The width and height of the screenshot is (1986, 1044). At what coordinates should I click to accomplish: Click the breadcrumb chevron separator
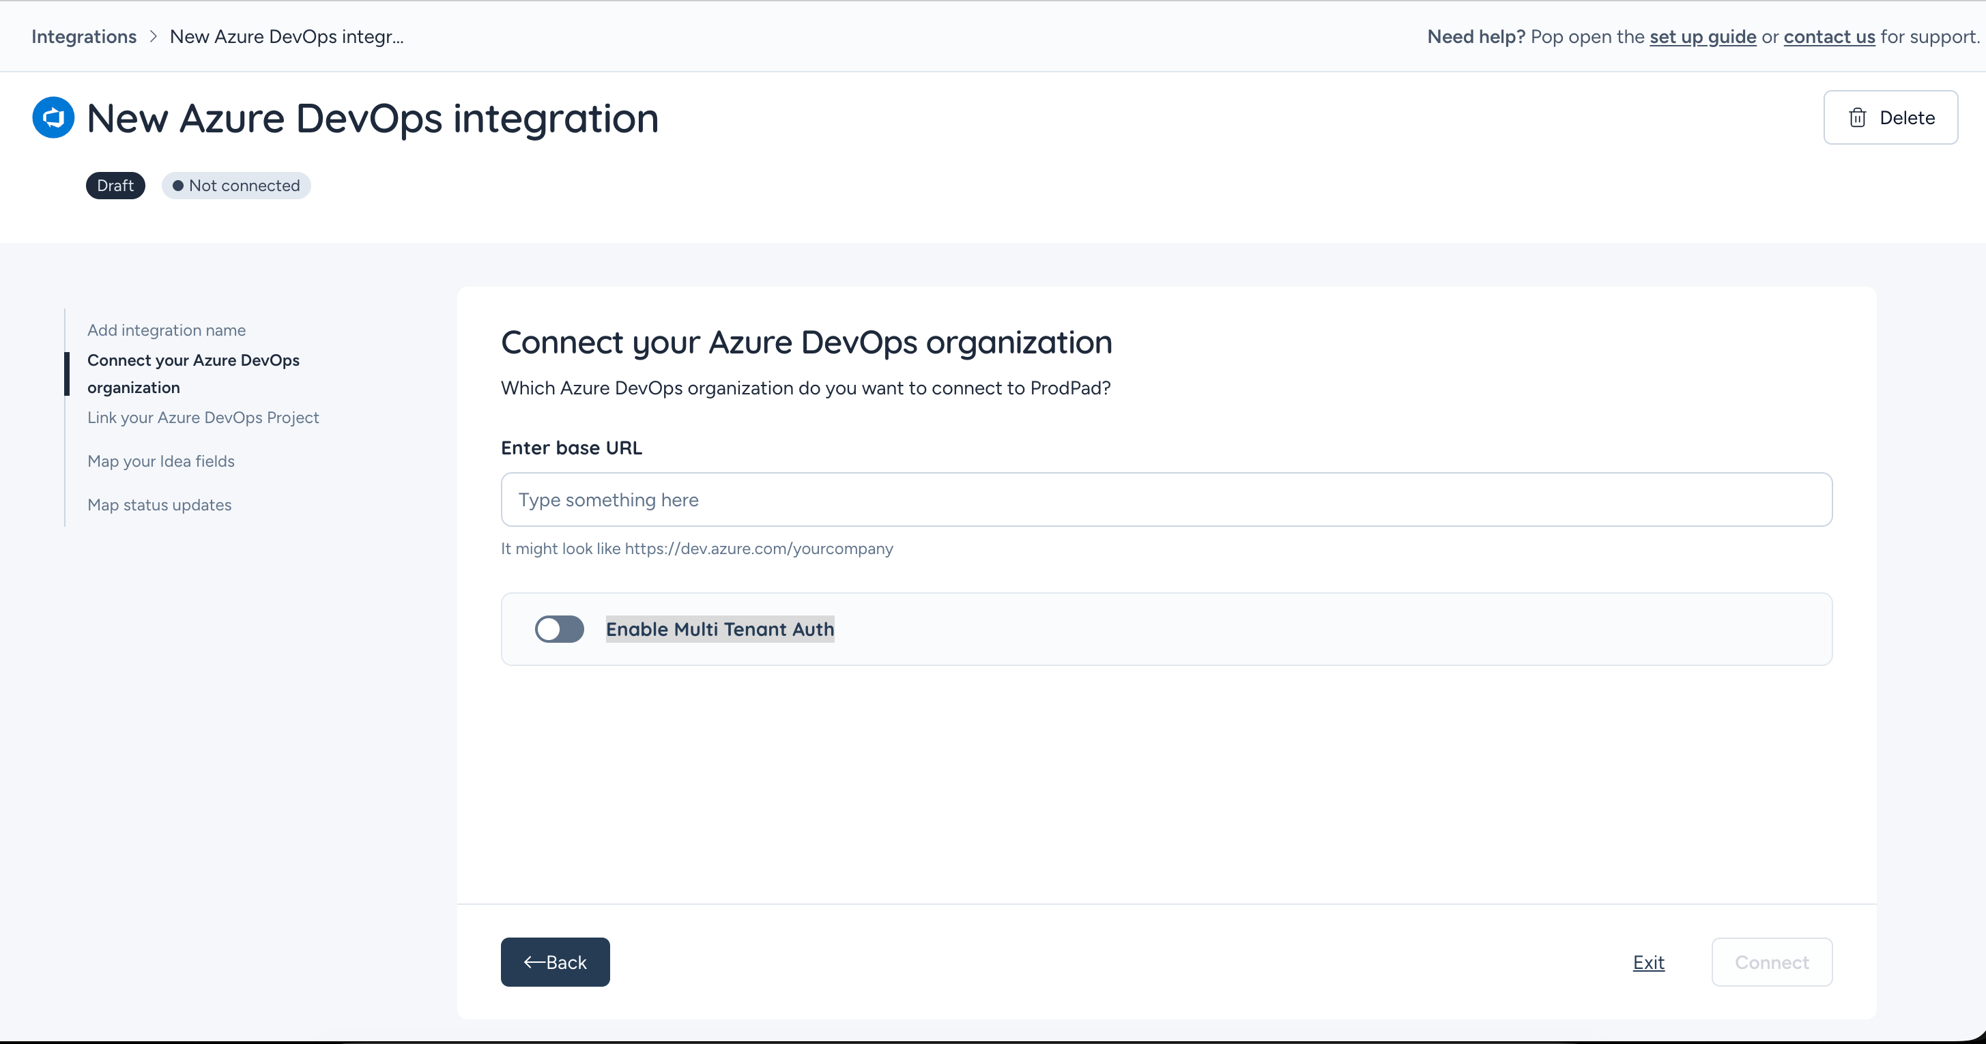point(154,36)
